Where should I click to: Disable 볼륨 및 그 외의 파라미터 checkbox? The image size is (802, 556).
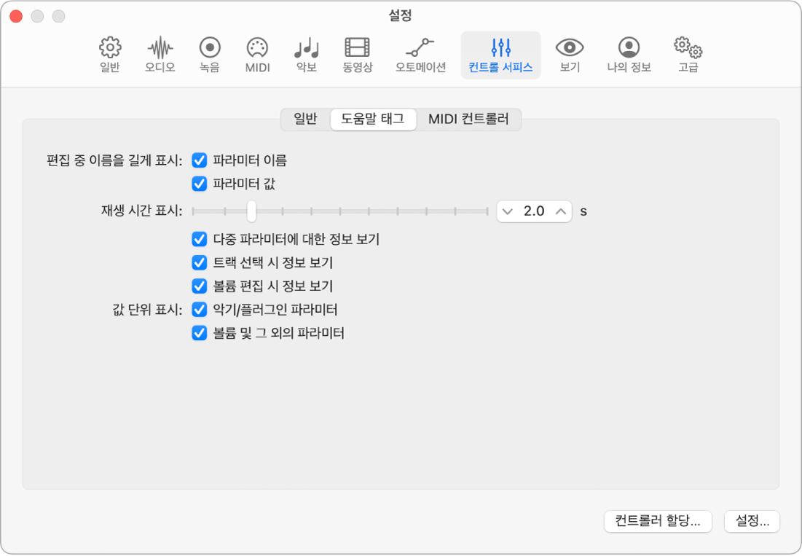pos(200,333)
